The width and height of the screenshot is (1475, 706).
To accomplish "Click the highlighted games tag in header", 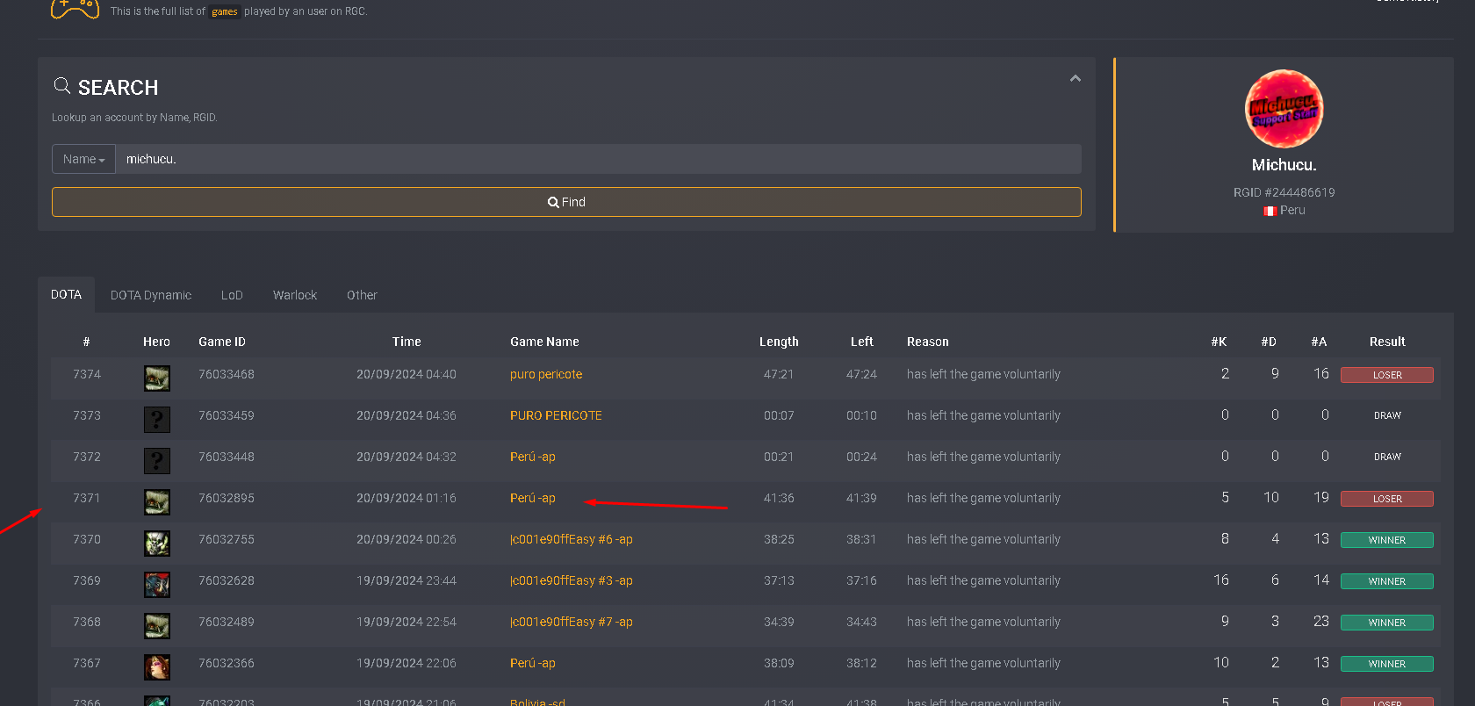I will point(225,11).
